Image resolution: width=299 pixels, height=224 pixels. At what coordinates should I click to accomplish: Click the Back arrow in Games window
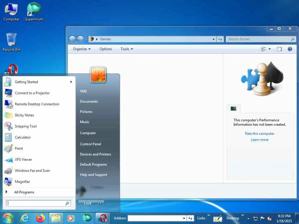pos(72,39)
